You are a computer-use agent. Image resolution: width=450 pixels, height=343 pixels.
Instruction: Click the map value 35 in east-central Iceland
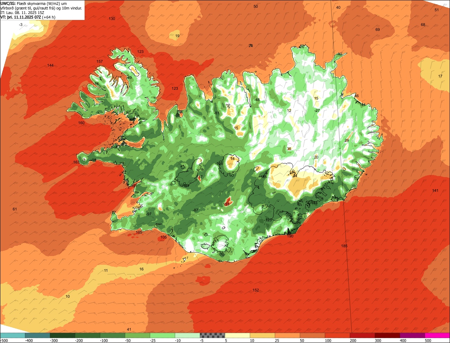[x=289, y=149]
